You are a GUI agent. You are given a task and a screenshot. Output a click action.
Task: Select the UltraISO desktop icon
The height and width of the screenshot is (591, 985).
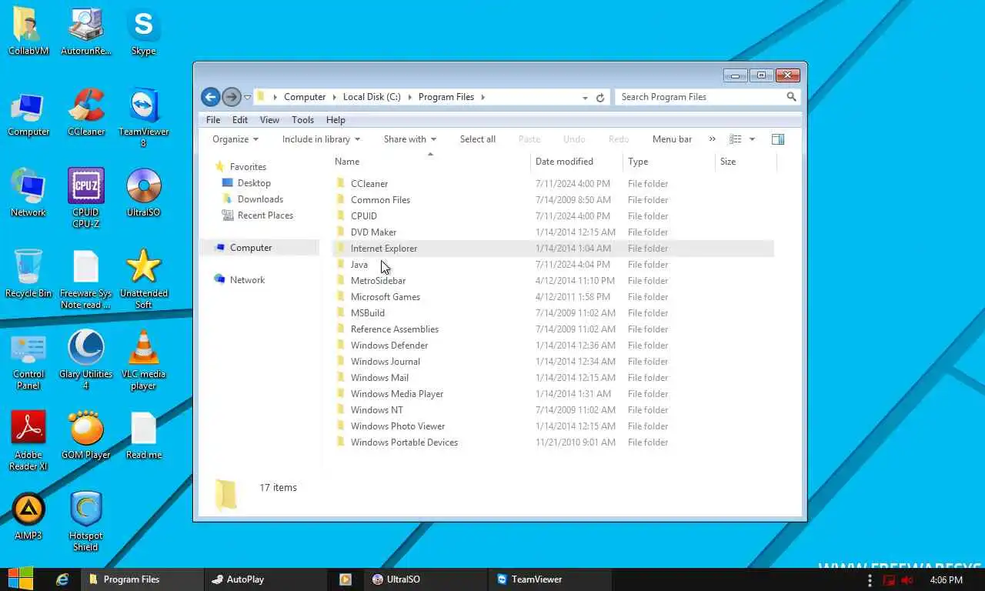coord(144,194)
